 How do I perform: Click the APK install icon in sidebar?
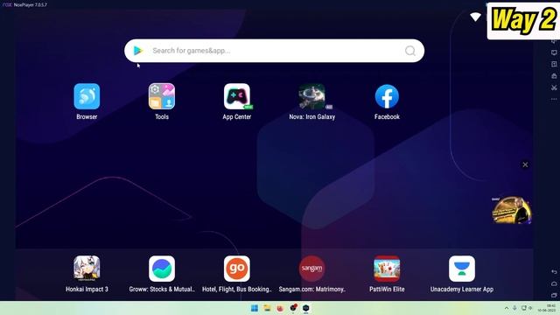tap(554, 76)
